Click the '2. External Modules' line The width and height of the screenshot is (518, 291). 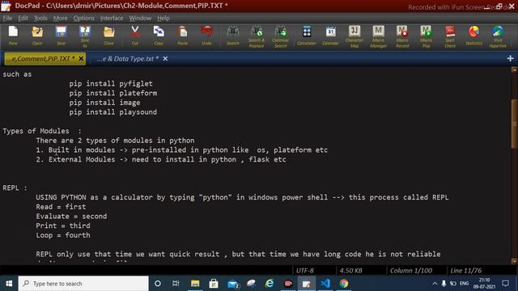tap(161, 159)
